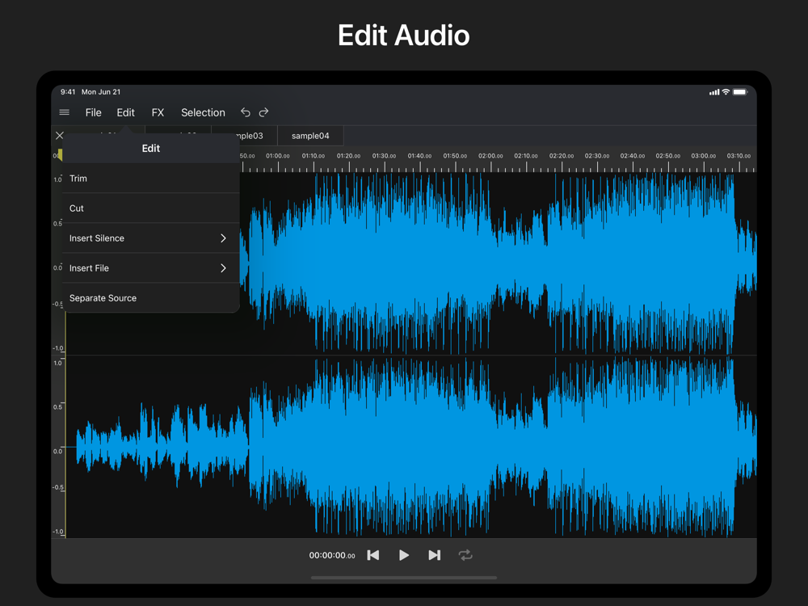Click the 00:00:00.00 time position display

[332, 556]
